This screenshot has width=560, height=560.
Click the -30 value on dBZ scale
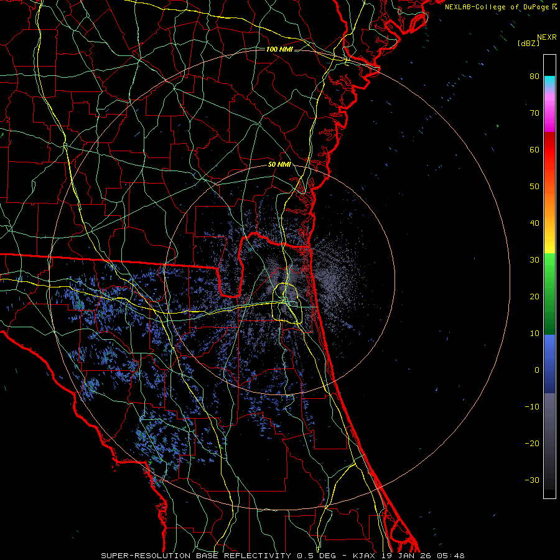coord(532,480)
